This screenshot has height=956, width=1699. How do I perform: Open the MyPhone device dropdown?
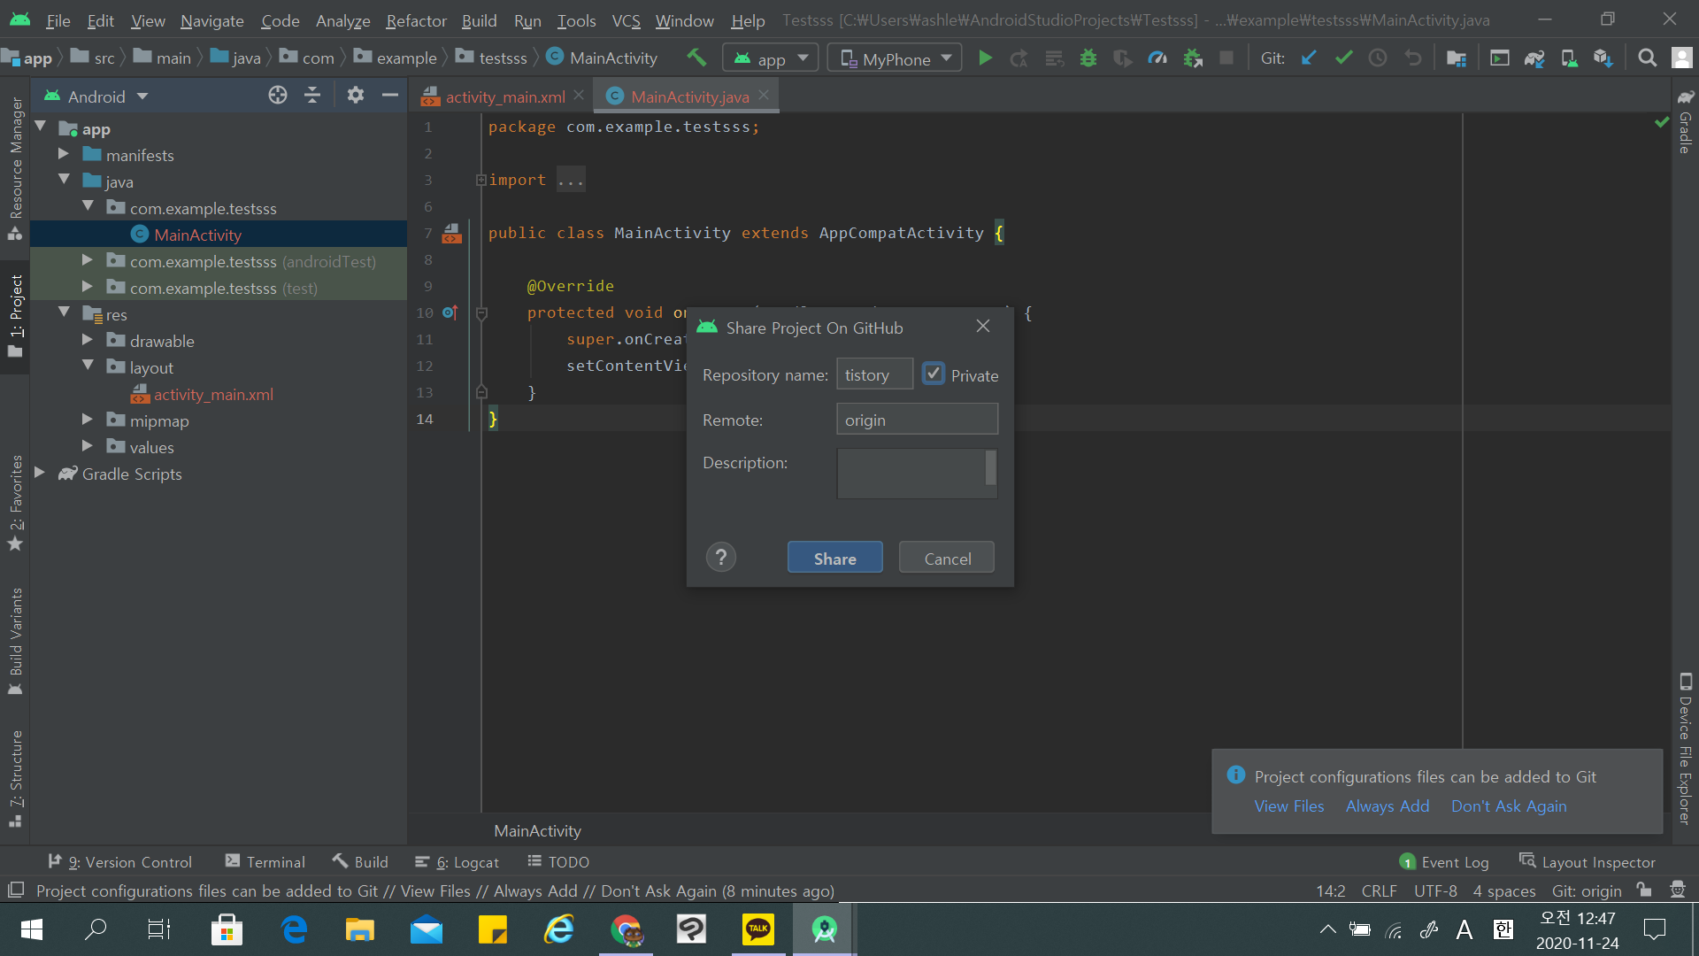click(895, 58)
